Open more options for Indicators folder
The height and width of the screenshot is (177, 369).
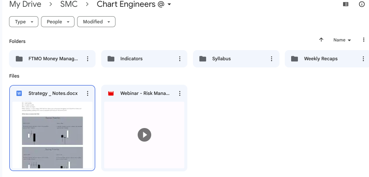pyautogui.click(x=179, y=59)
